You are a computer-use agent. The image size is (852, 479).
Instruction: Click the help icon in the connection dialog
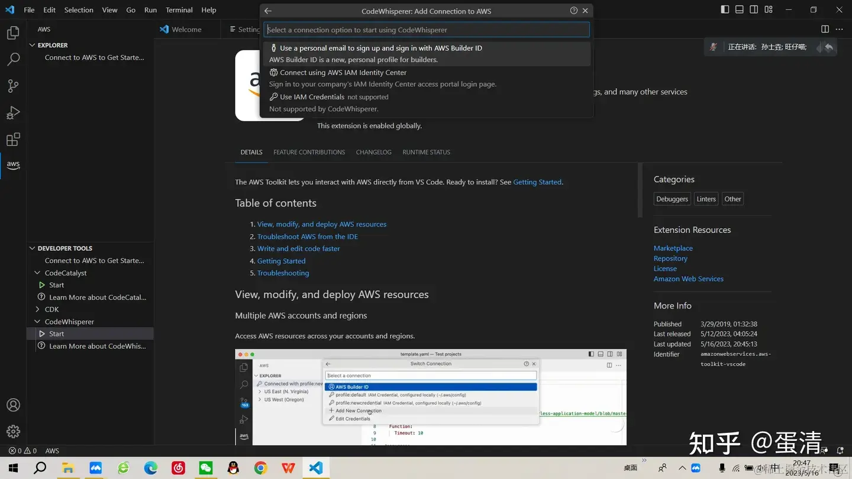click(574, 11)
